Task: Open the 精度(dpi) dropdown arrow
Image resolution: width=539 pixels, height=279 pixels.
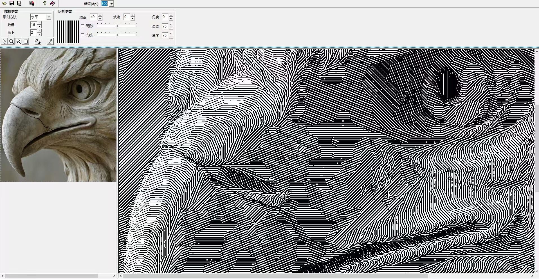Action: tap(111, 4)
